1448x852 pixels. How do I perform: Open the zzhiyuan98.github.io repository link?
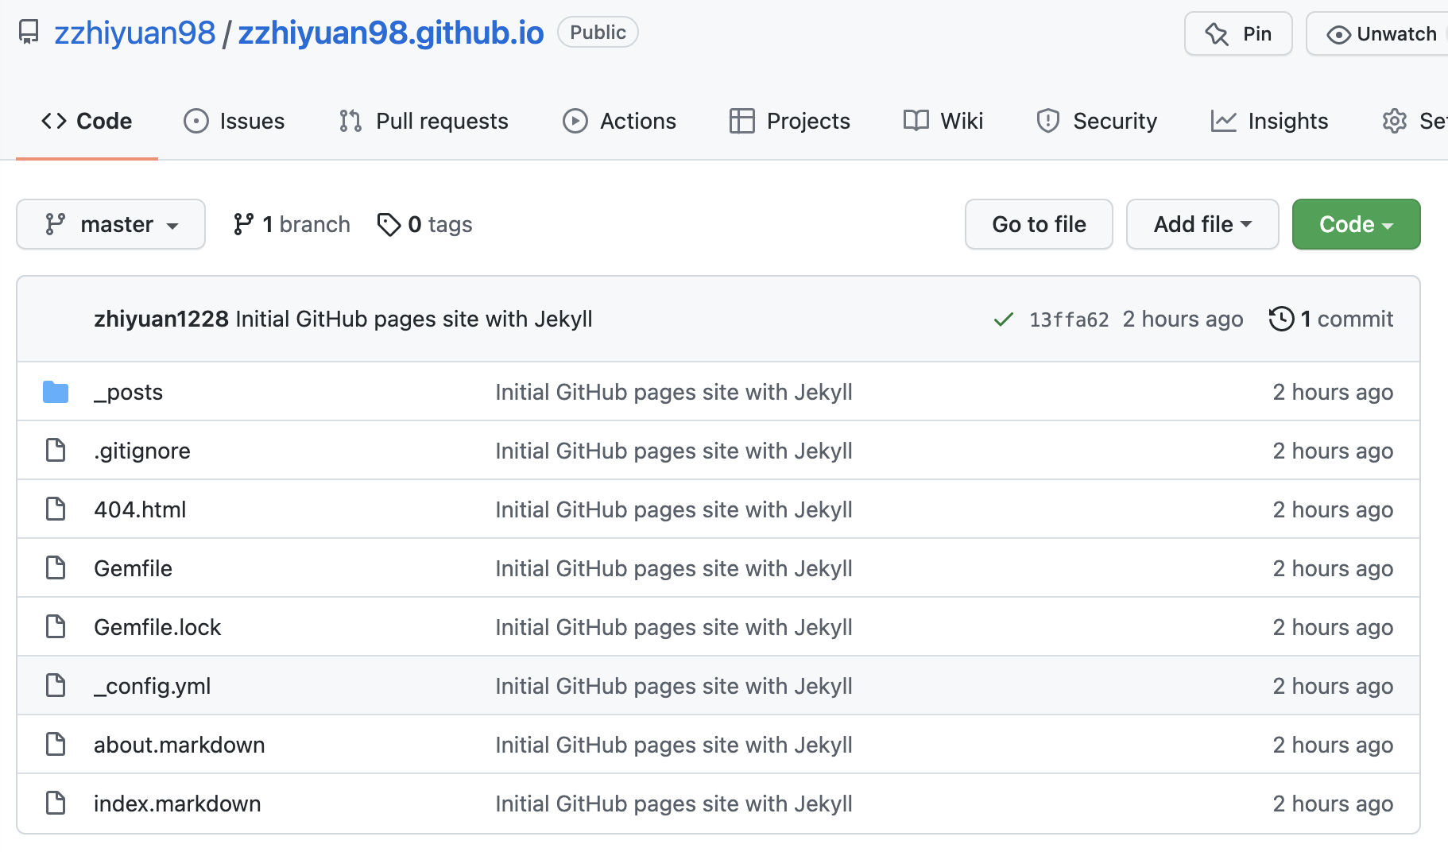click(x=391, y=33)
